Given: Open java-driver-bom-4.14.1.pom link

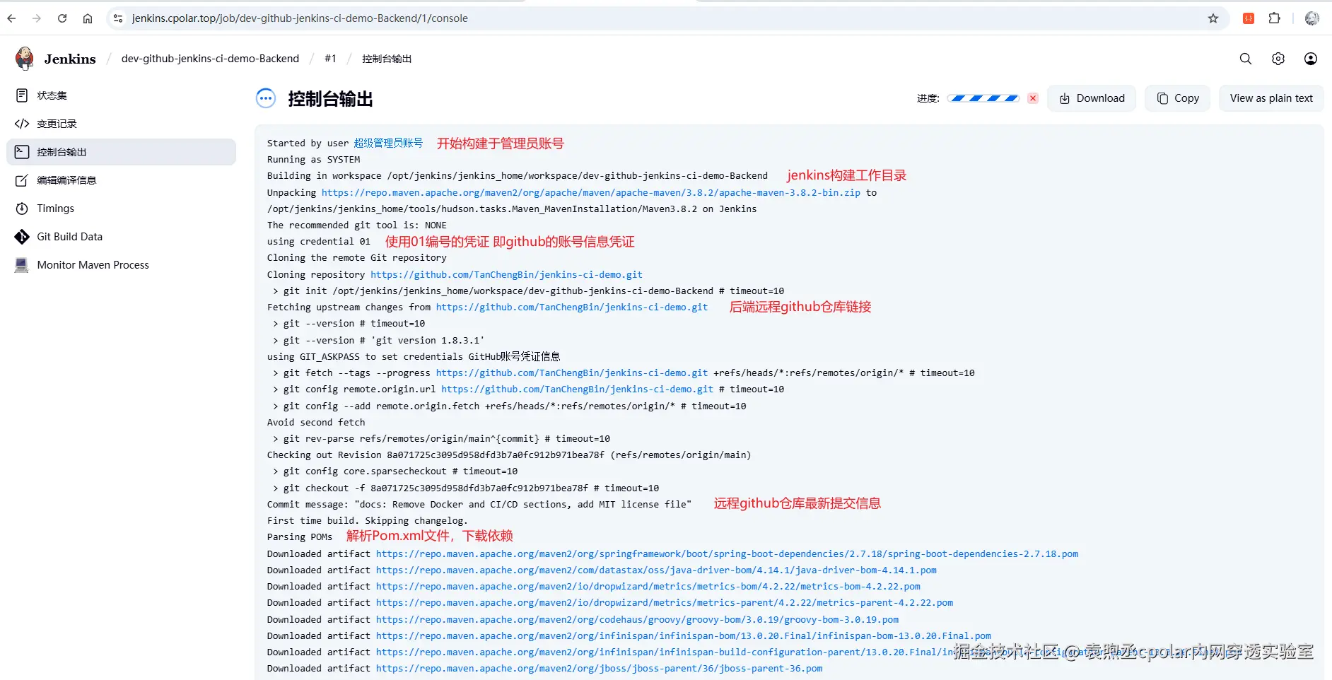Looking at the screenshot, I should pyautogui.click(x=656, y=570).
